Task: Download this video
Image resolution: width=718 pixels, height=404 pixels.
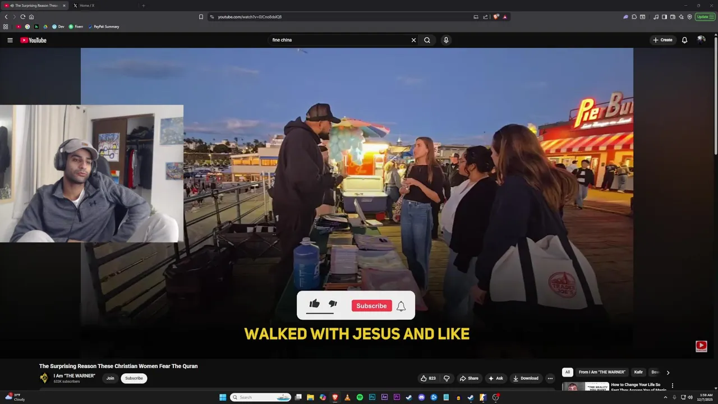Action: point(526,378)
